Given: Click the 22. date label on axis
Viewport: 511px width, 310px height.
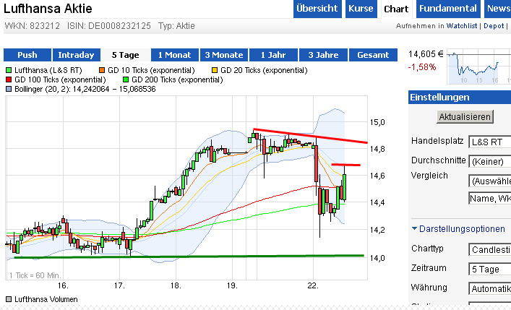Looking at the screenshot, I should point(313,286).
